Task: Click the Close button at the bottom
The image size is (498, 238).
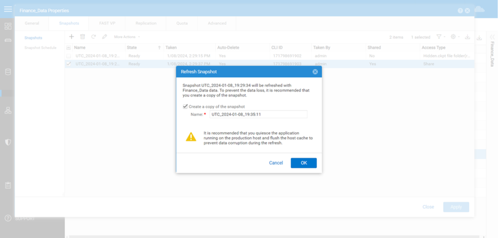Action: tap(428, 207)
